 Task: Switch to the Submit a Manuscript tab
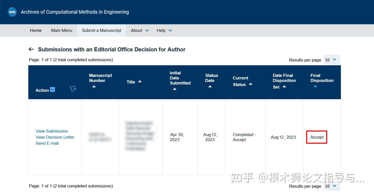coord(101,30)
